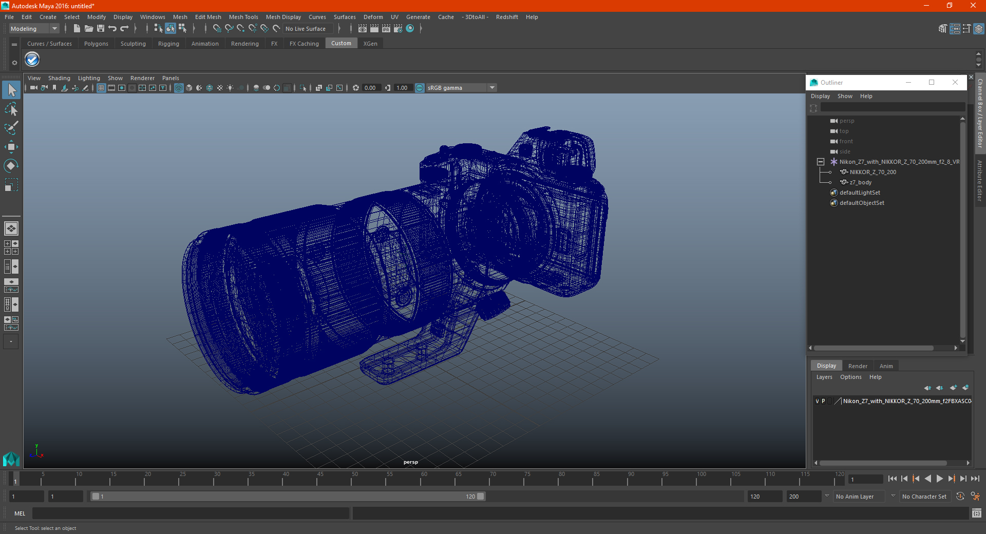Activate the Scale tool
Image resolution: width=986 pixels, height=534 pixels.
[11, 184]
